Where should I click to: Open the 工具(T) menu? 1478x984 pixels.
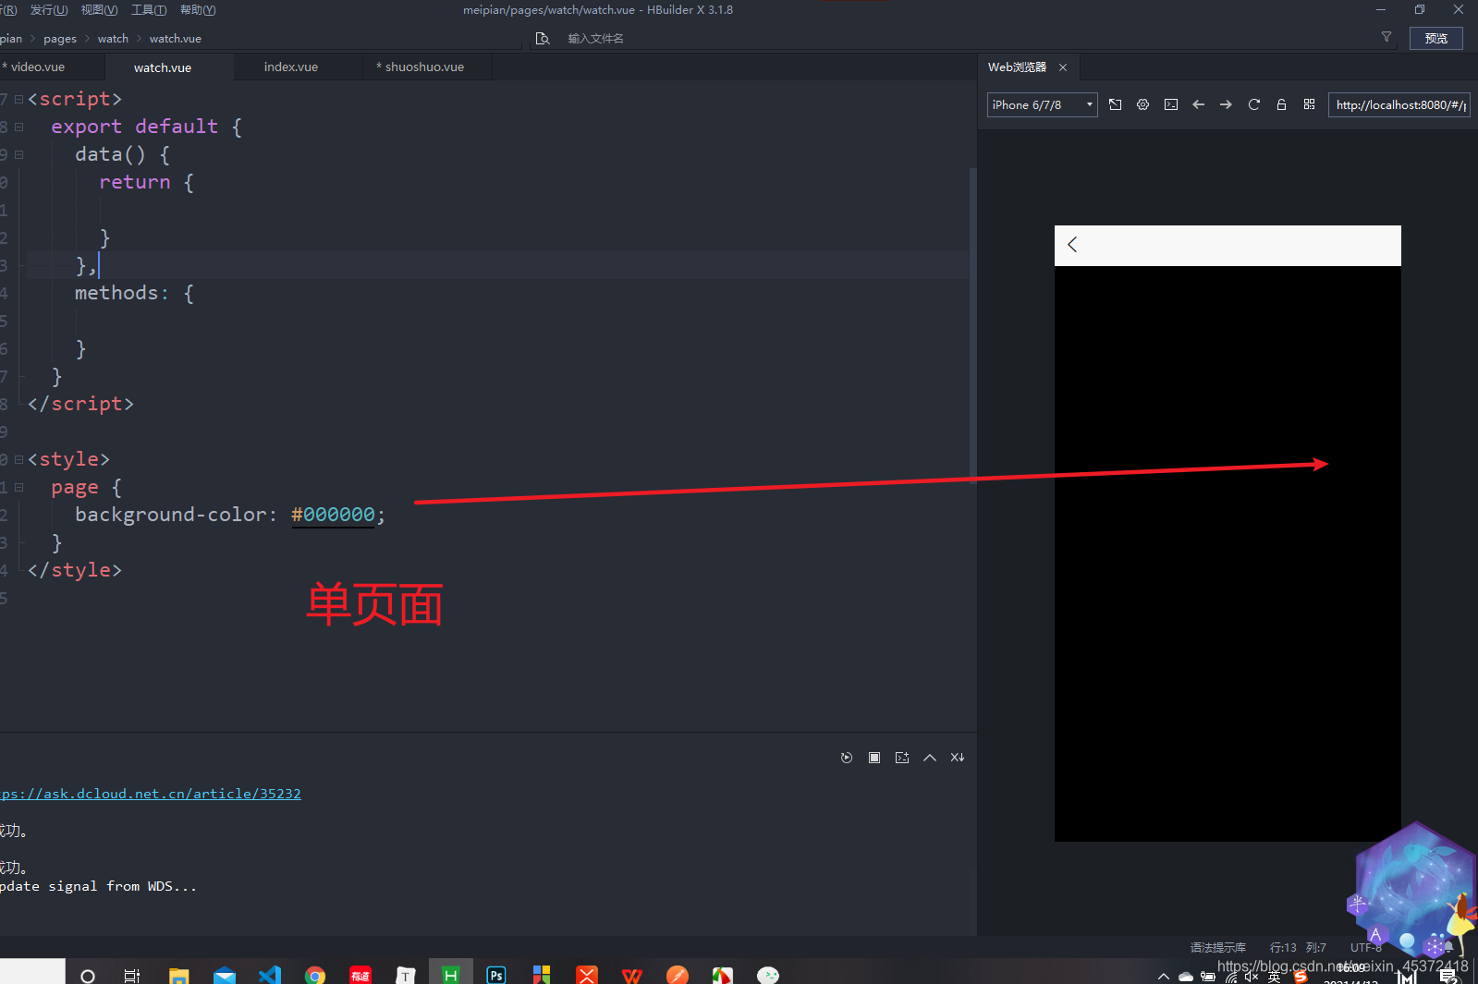[x=149, y=9]
